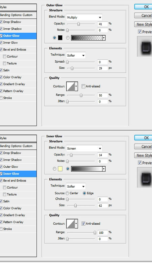Expand the Outer Glow gradient picker arrow
The width and height of the screenshot is (152, 263).
point(104,38)
